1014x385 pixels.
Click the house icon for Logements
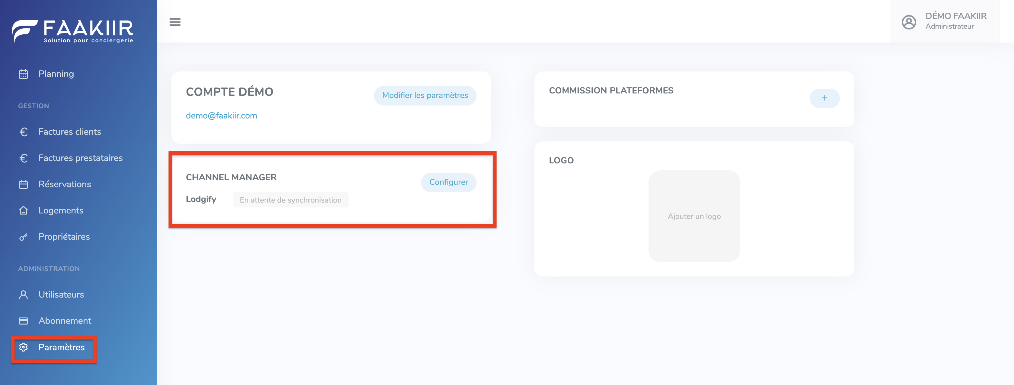[x=23, y=210]
